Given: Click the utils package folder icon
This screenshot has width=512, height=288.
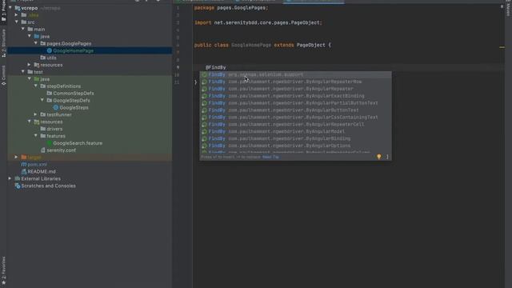Looking at the screenshot, I should pos(42,58).
